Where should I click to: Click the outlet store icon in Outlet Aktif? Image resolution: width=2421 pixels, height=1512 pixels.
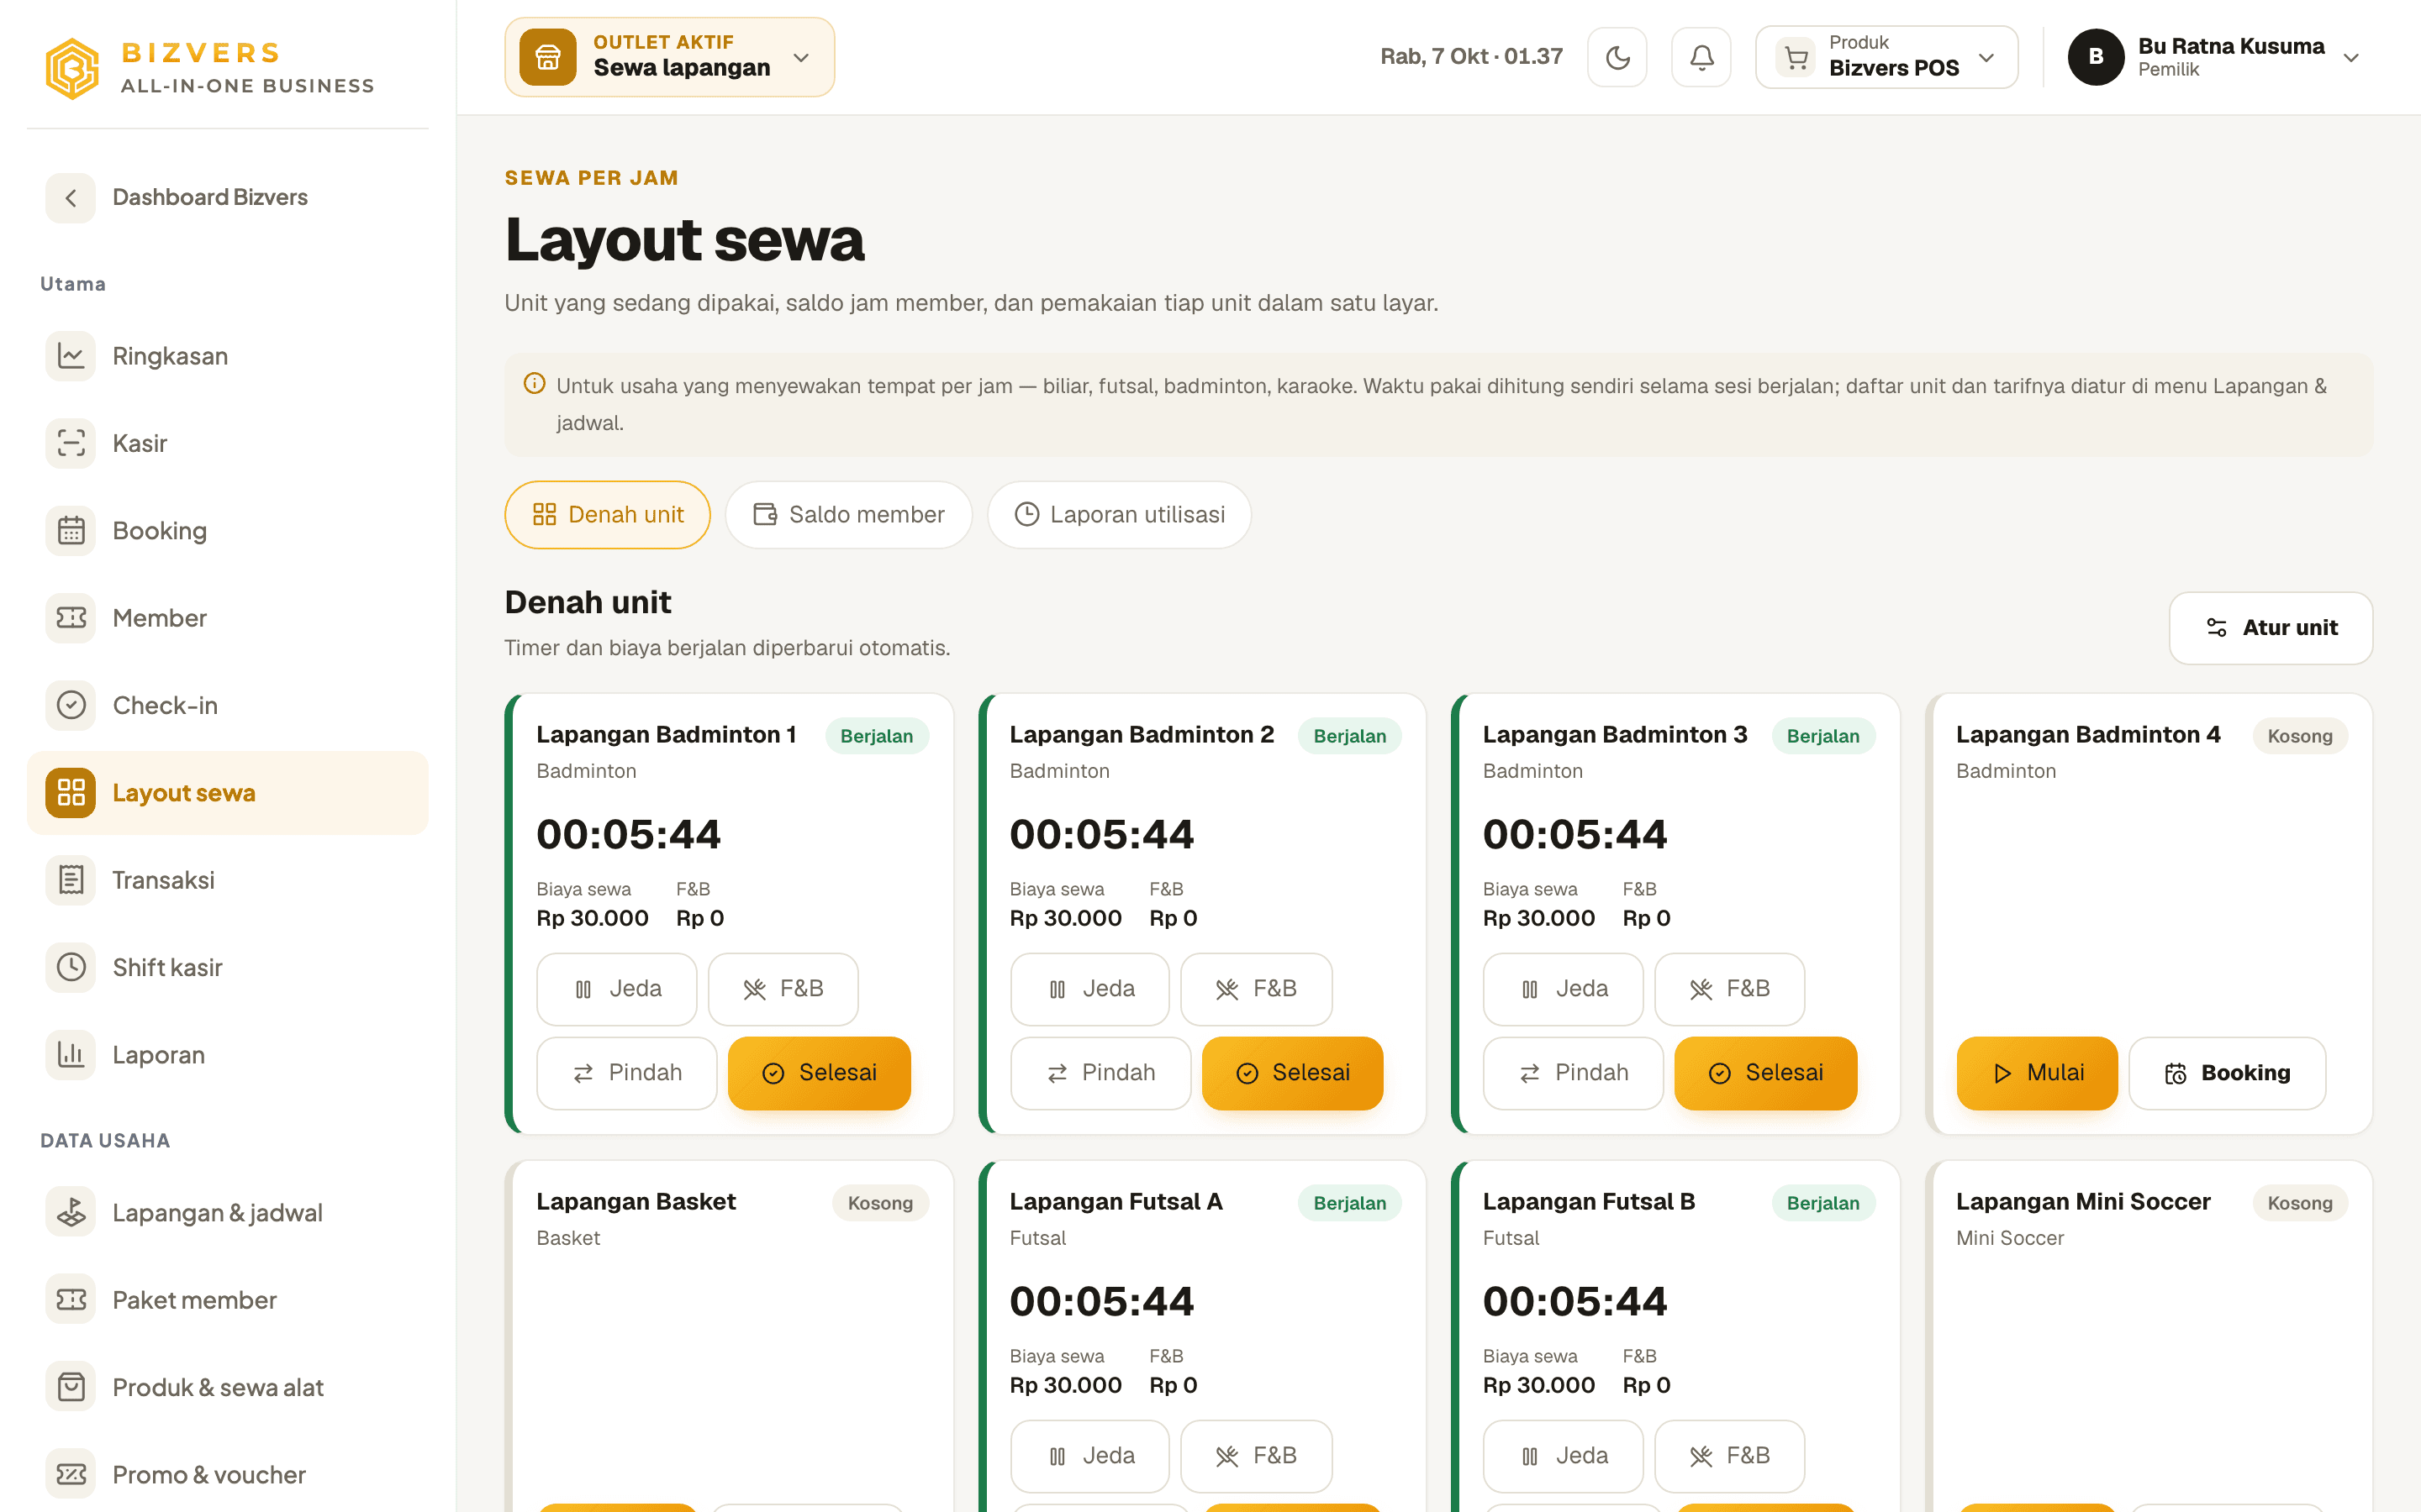[547, 57]
